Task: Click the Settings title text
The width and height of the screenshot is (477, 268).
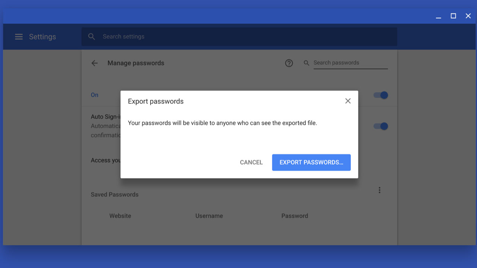Action: 42,37
